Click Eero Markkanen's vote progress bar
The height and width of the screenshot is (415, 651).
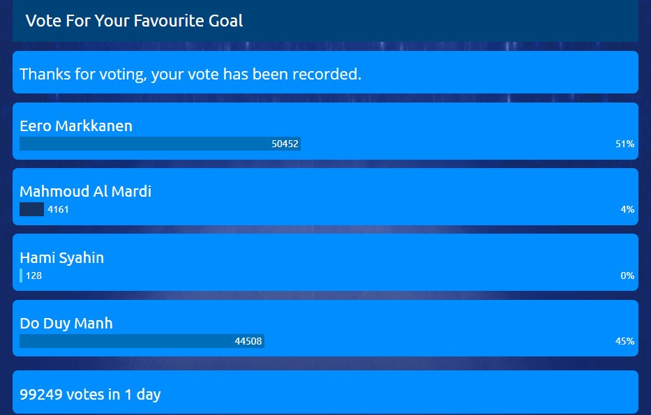140,144
